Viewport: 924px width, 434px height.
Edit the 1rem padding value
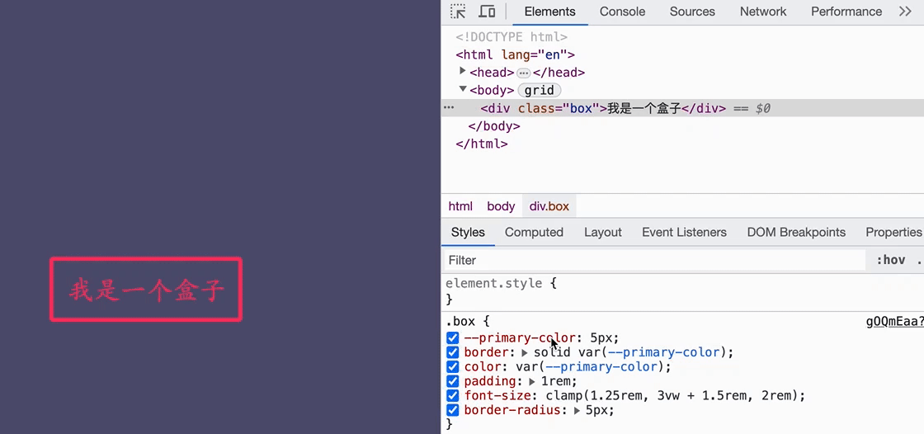(x=556, y=381)
